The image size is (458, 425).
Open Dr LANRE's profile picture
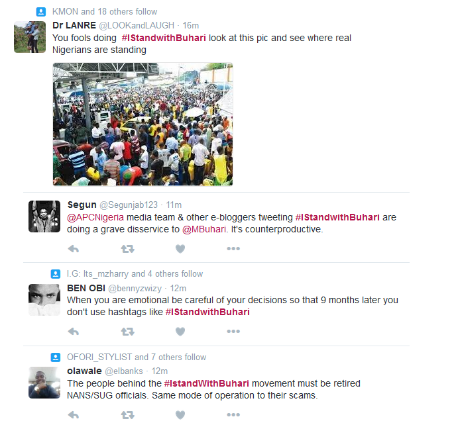(x=30, y=37)
